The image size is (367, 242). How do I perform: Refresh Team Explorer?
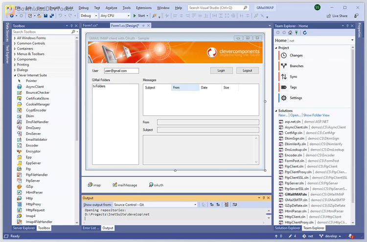[x=304, y=32]
